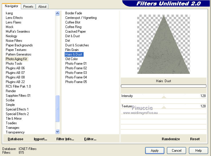Select Special Effects 1 category

[17, 109]
